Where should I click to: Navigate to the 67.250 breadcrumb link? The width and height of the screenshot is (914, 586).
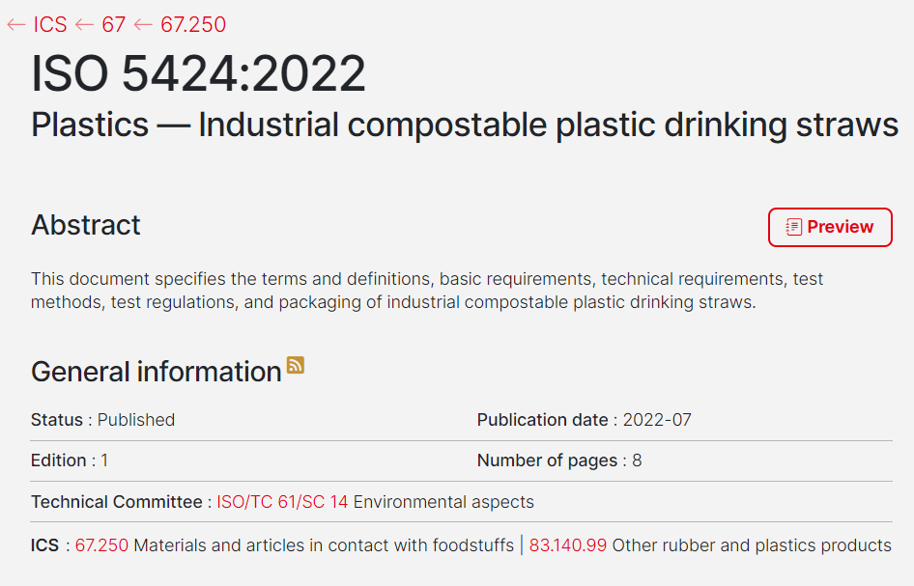pyautogui.click(x=192, y=25)
